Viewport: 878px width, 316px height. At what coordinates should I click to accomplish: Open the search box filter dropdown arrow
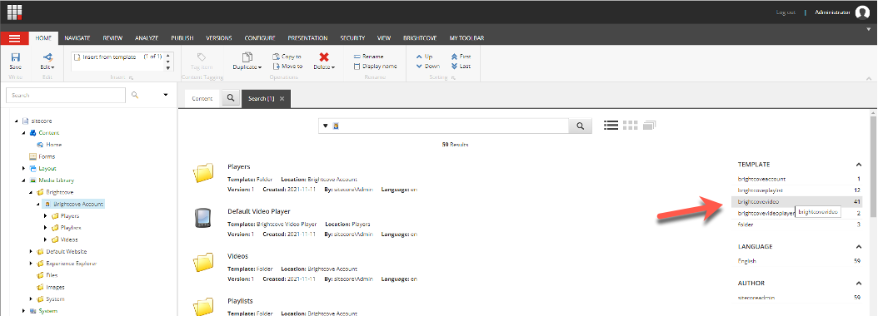click(x=325, y=126)
